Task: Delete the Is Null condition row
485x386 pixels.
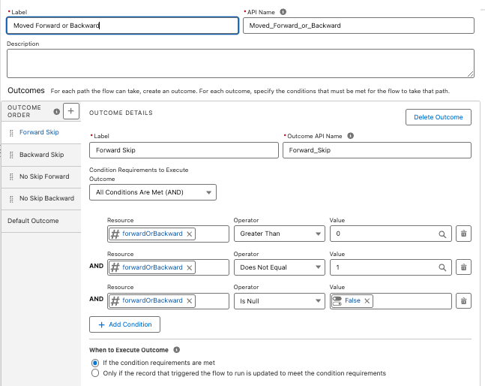Action: (464, 301)
